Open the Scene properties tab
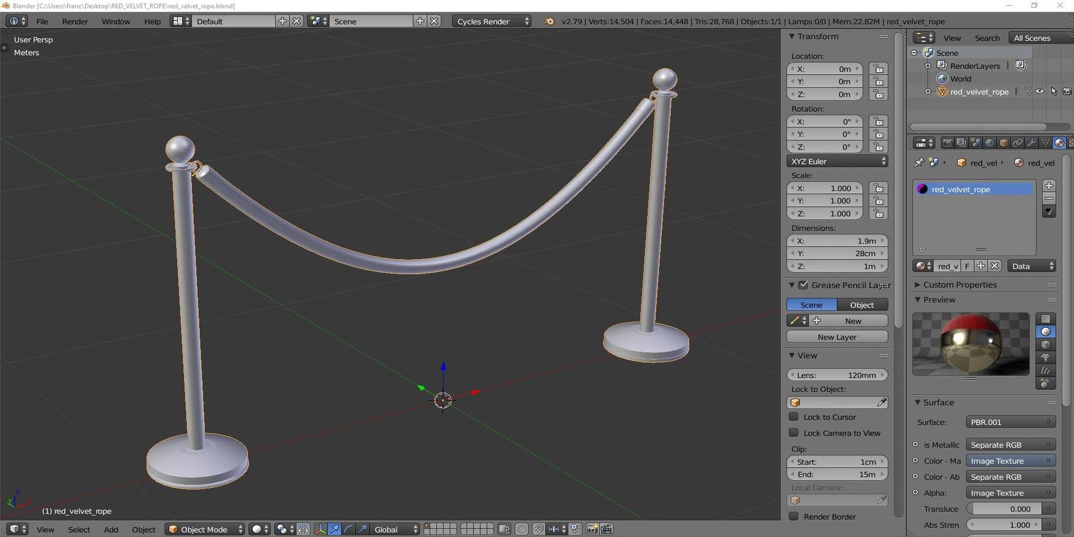 [975, 143]
